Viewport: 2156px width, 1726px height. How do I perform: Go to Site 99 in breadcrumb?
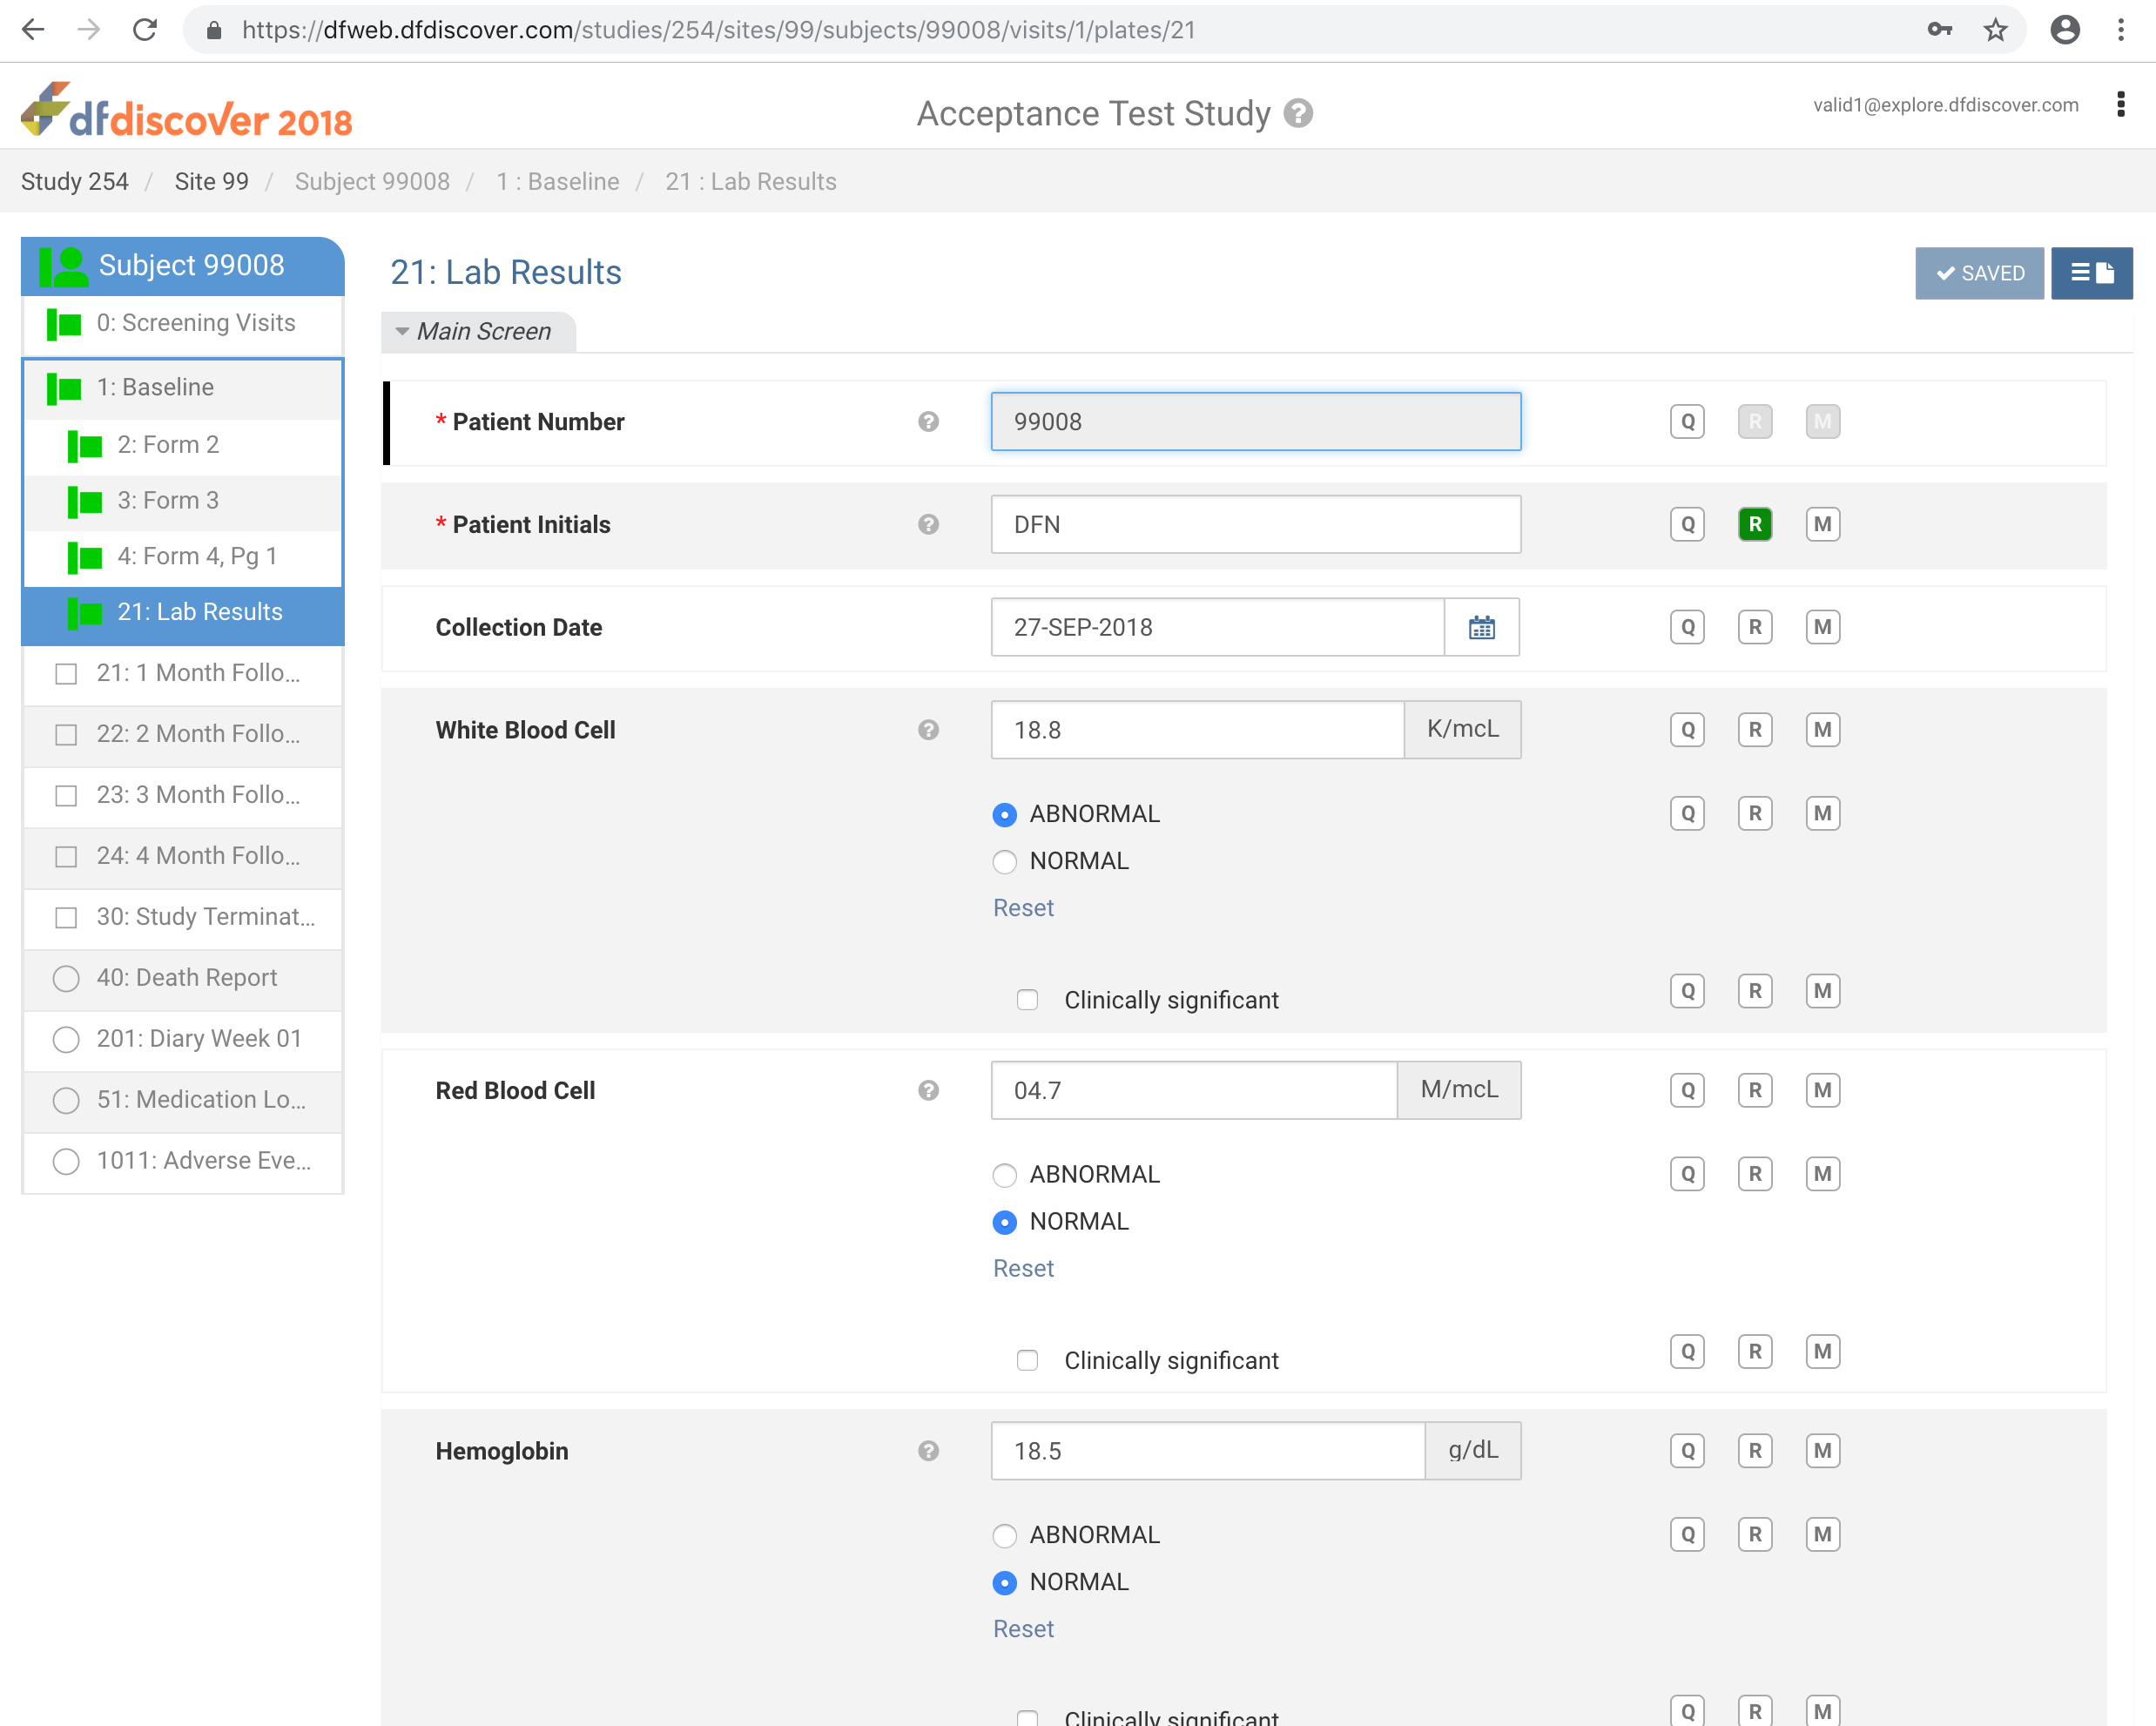211,181
